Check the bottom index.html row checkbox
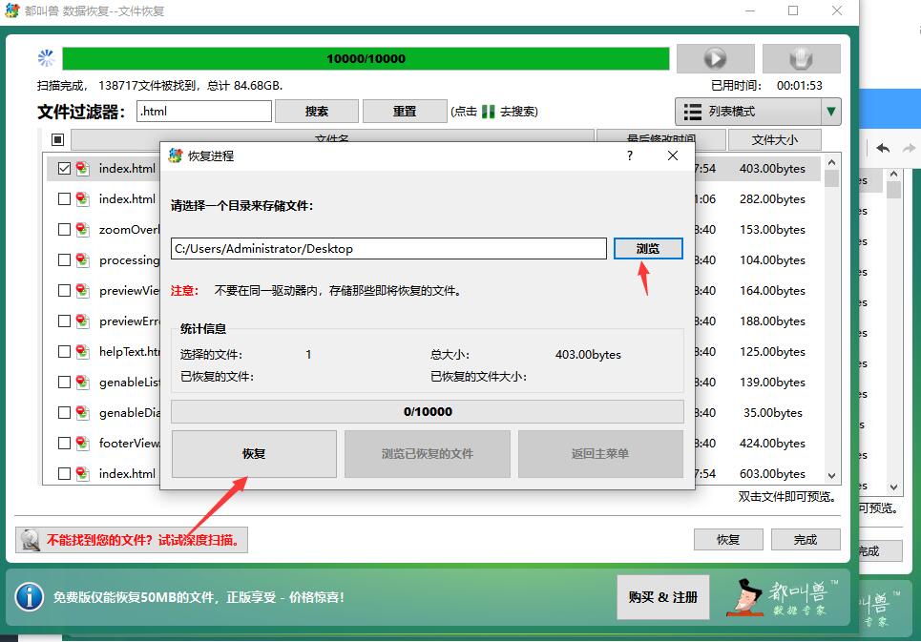 pyautogui.click(x=64, y=473)
